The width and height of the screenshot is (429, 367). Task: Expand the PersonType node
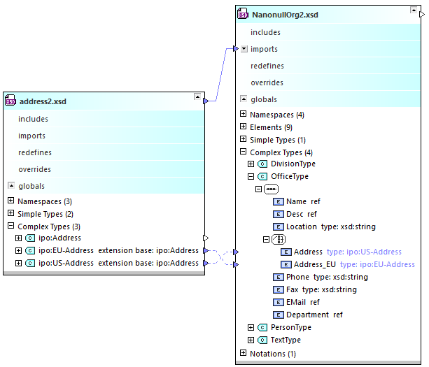click(x=251, y=327)
